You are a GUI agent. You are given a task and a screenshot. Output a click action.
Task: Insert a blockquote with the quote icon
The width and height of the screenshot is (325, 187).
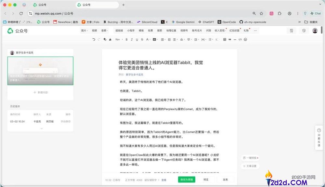click(x=230, y=39)
